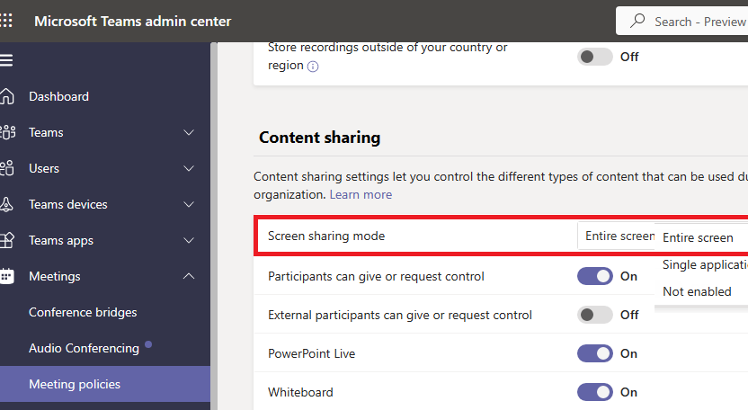Click the Teams people icon in sidebar
Screen dimensions: 748x410
(7, 132)
